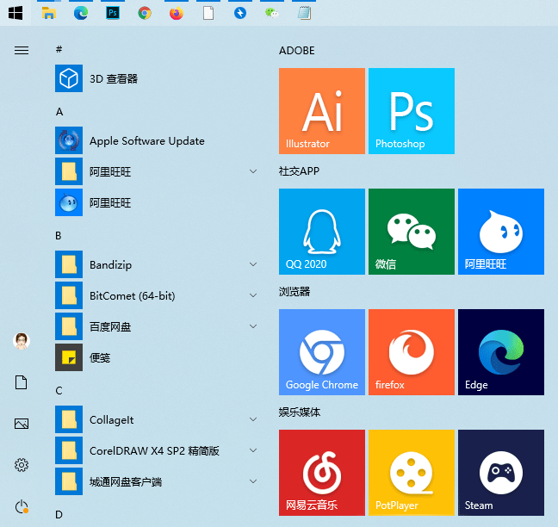Launch the PotPlayer tile
This screenshot has height=527, width=558.
point(411,473)
